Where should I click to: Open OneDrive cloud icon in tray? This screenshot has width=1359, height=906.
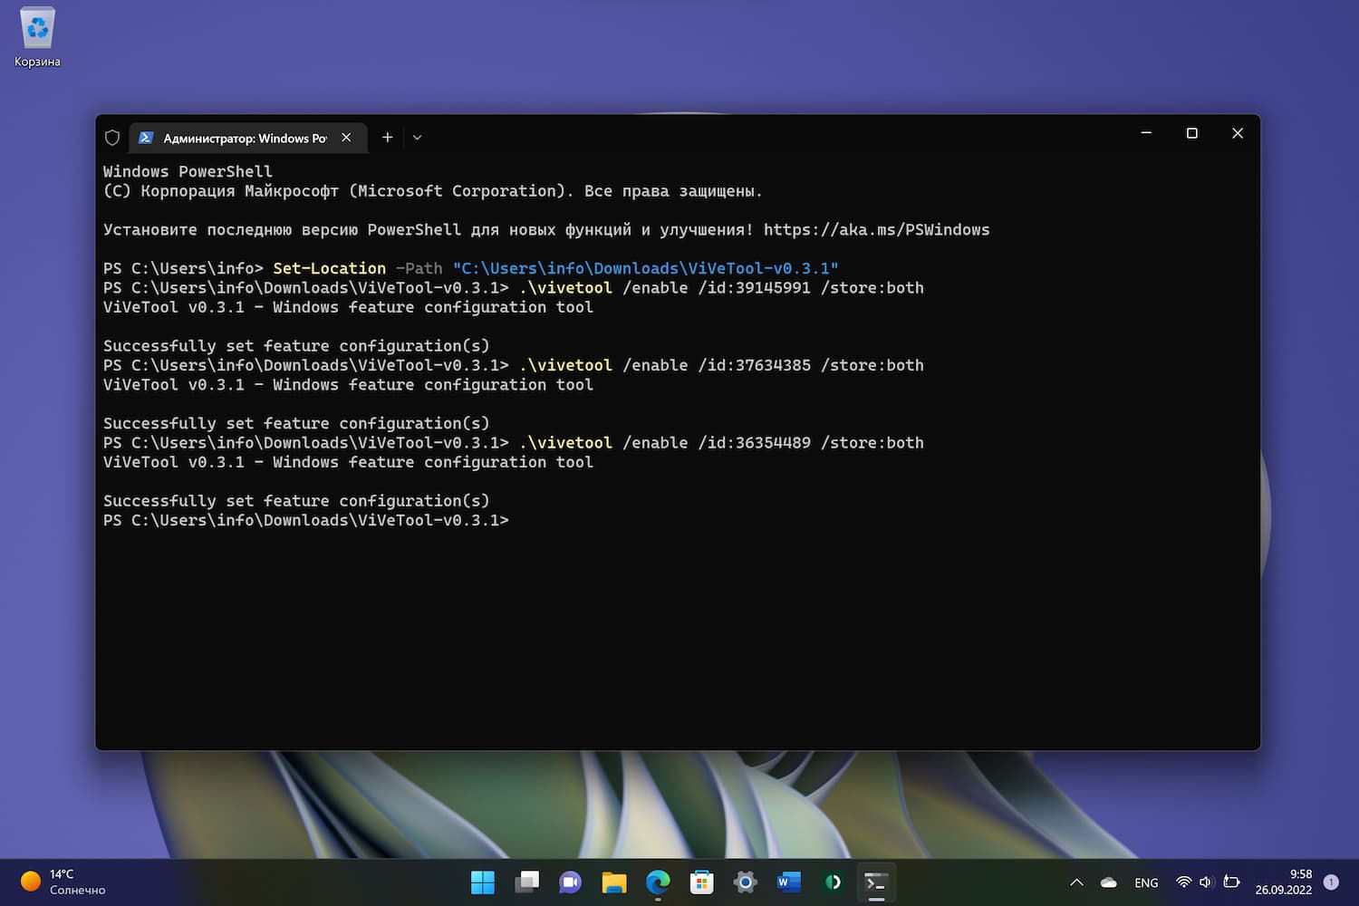(x=1109, y=882)
